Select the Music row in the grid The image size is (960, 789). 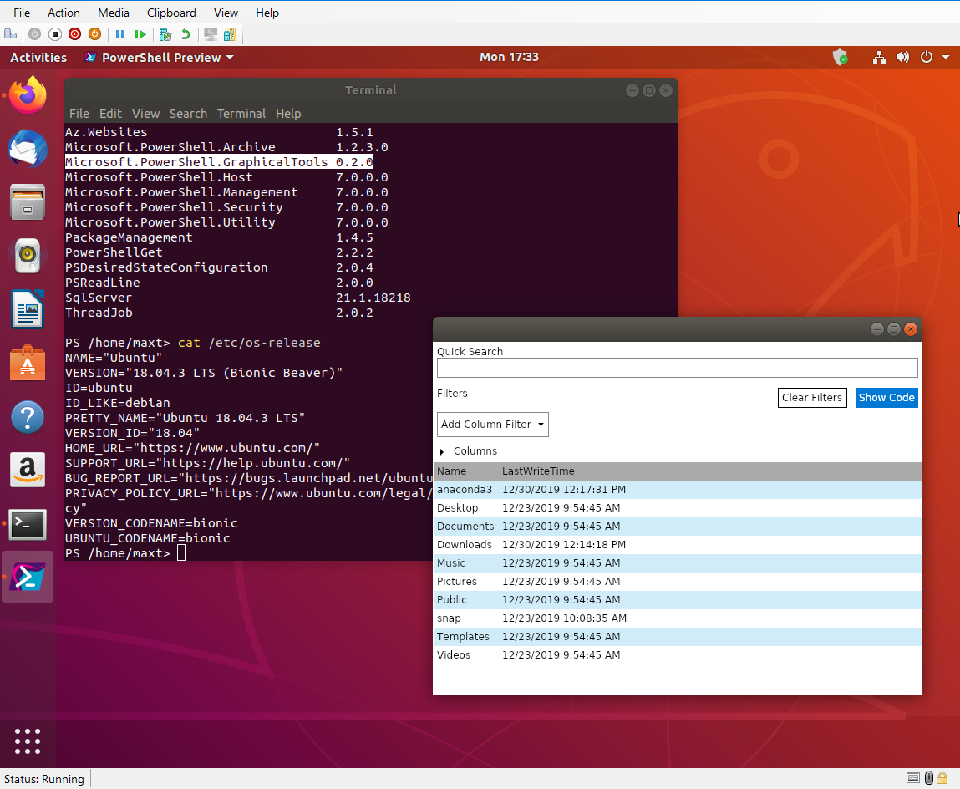pyautogui.click(x=677, y=563)
